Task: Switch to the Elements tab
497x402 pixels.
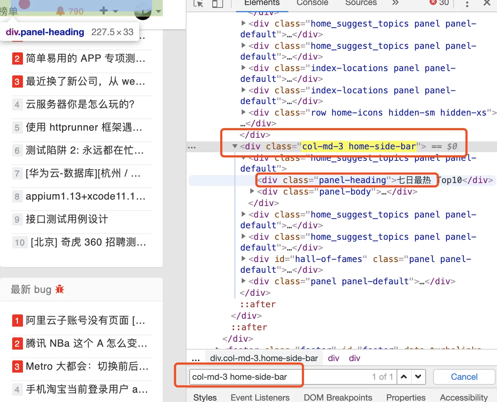Action: [x=262, y=3]
